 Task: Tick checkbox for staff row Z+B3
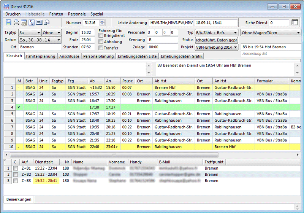point(16,181)
